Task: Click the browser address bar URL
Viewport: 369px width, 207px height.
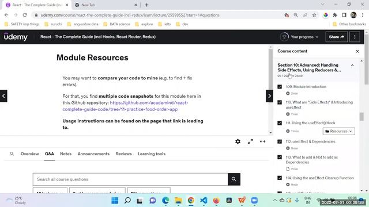Action: (130, 15)
